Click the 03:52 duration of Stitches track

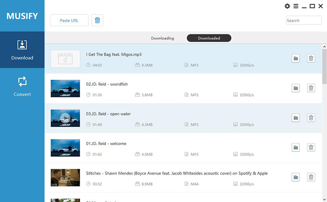pyautogui.click(x=97, y=184)
